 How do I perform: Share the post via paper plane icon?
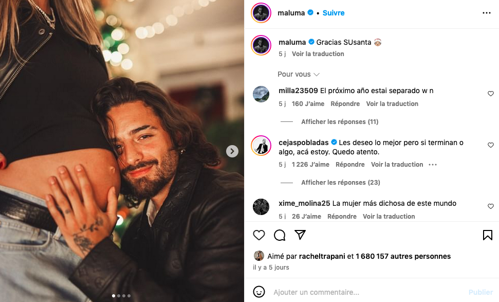click(x=300, y=235)
